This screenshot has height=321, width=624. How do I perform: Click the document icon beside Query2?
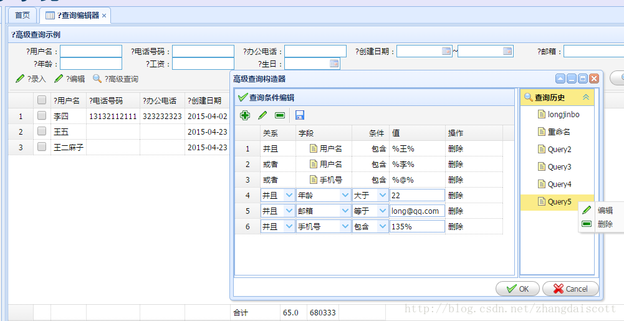[x=541, y=149]
